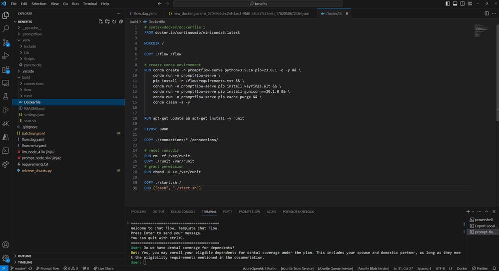This screenshot has height=271, width=499.
Task: Expand the OUTLINE section
Action: pyautogui.click(x=24, y=256)
